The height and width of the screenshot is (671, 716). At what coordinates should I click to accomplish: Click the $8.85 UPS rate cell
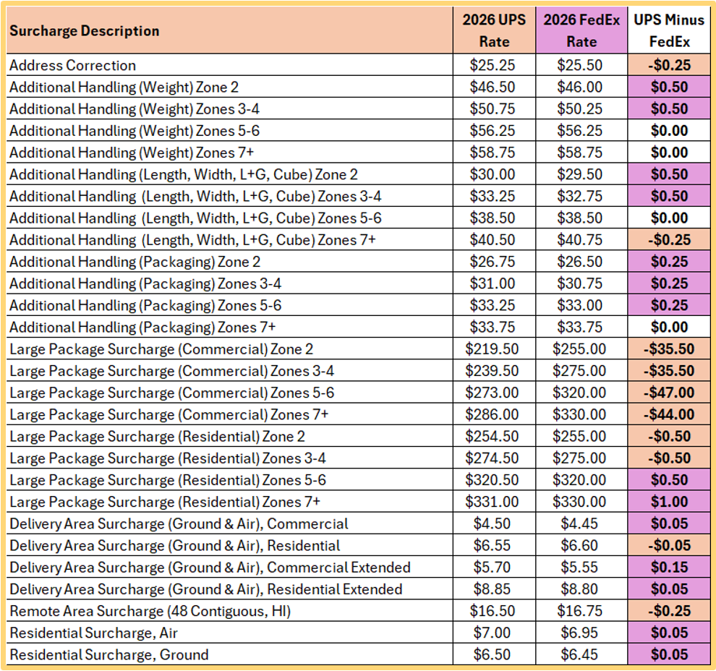(494, 589)
